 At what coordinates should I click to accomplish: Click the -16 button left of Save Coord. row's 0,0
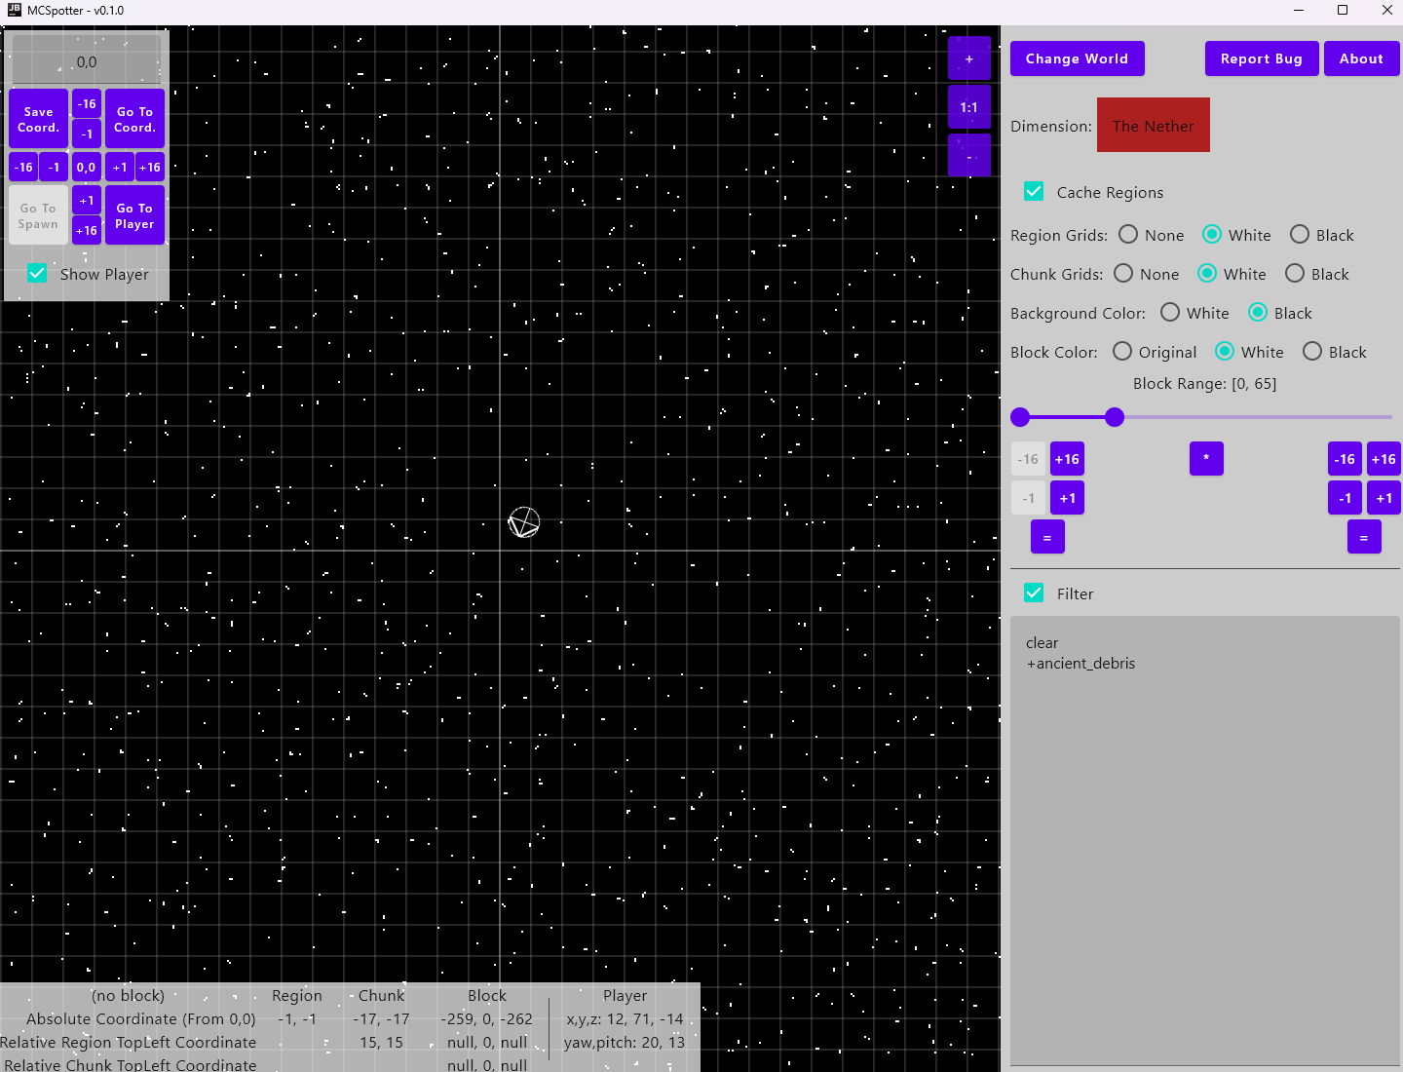23,167
